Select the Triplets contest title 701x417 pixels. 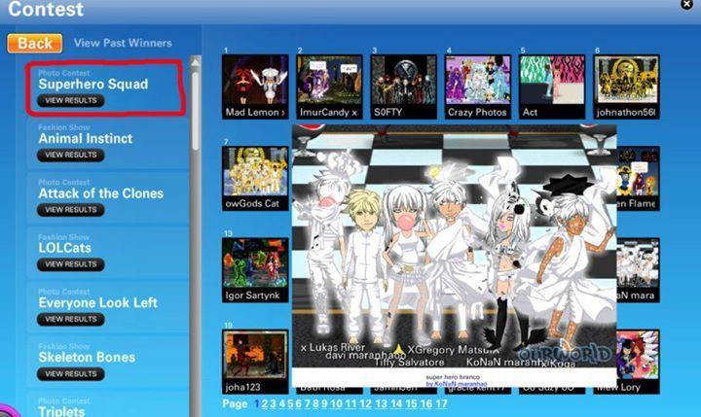pos(61,411)
